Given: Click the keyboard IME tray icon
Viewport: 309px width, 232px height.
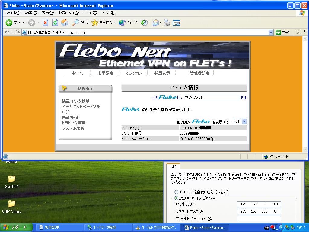Looking at the screenshot, I should 267,228.
